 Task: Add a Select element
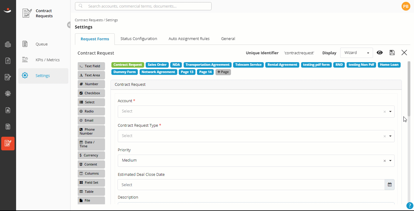click(x=91, y=102)
